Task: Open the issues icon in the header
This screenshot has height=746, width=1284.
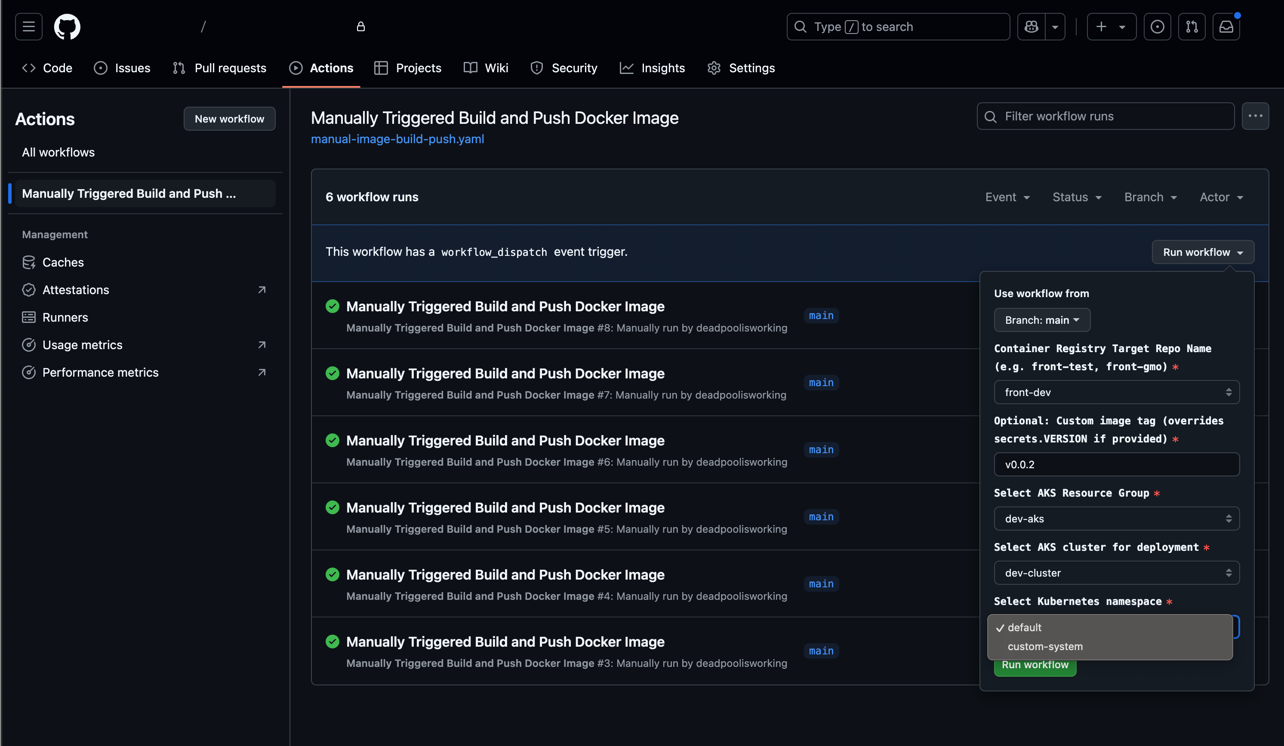Action: 1157,27
